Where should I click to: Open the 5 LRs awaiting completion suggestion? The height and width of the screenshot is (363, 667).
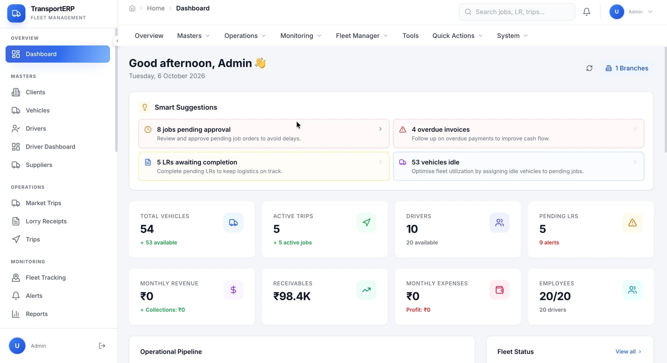tap(264, 166)
